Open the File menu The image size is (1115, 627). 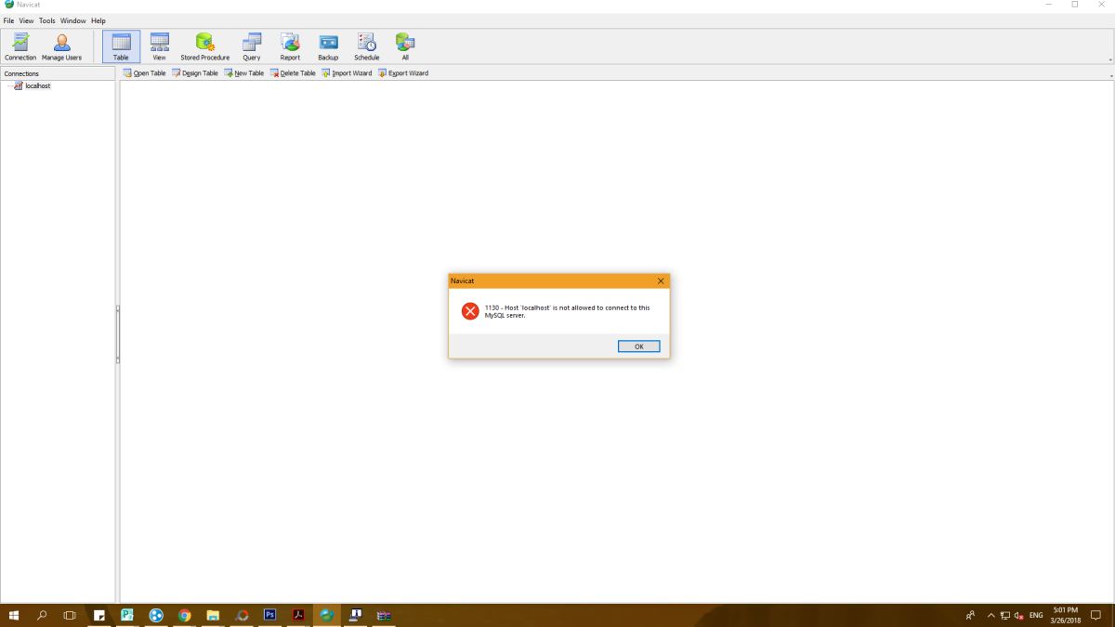(8, 20)
